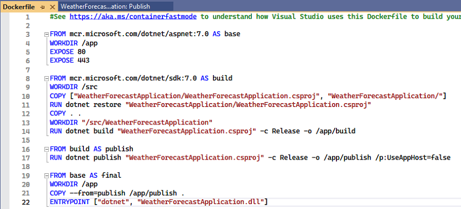
Task: Click the ENTRYPOINT keyword
Action: pyautogui.click(x=69, y=202)
